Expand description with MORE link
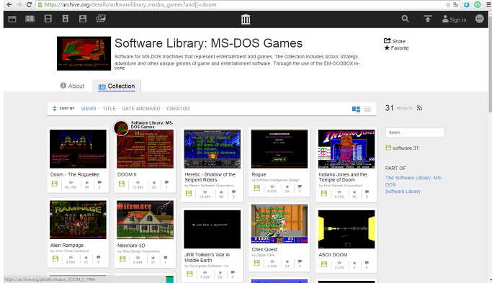 (x=120, y=68)
